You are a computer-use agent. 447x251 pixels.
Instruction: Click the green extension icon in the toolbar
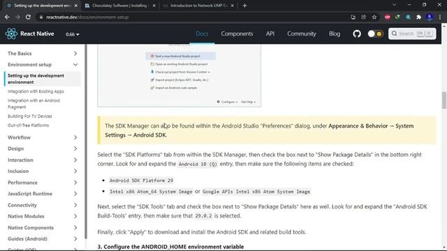(x=397, y=17)
